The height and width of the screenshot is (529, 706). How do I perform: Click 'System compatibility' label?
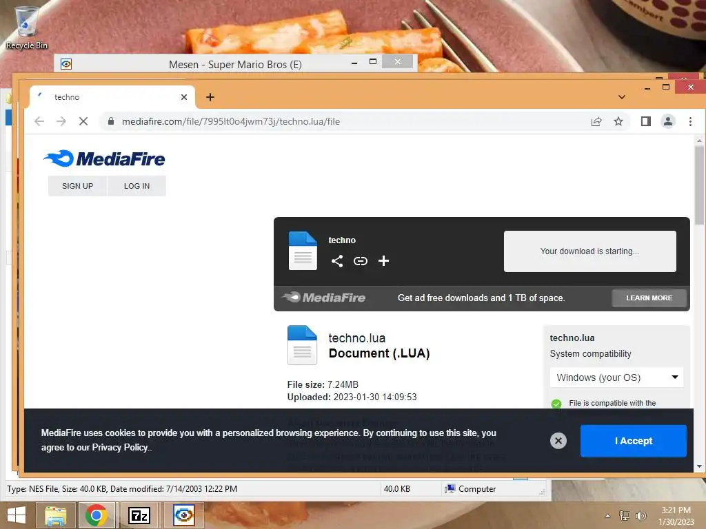[x=590, y=353]
